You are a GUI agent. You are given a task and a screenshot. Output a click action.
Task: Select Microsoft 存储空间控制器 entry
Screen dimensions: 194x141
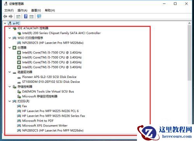click(40, 96)
